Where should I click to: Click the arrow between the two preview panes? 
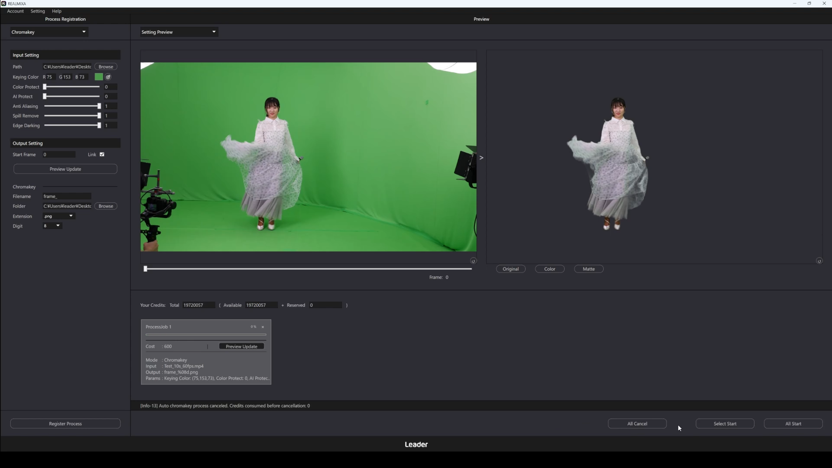click(481, 158)
